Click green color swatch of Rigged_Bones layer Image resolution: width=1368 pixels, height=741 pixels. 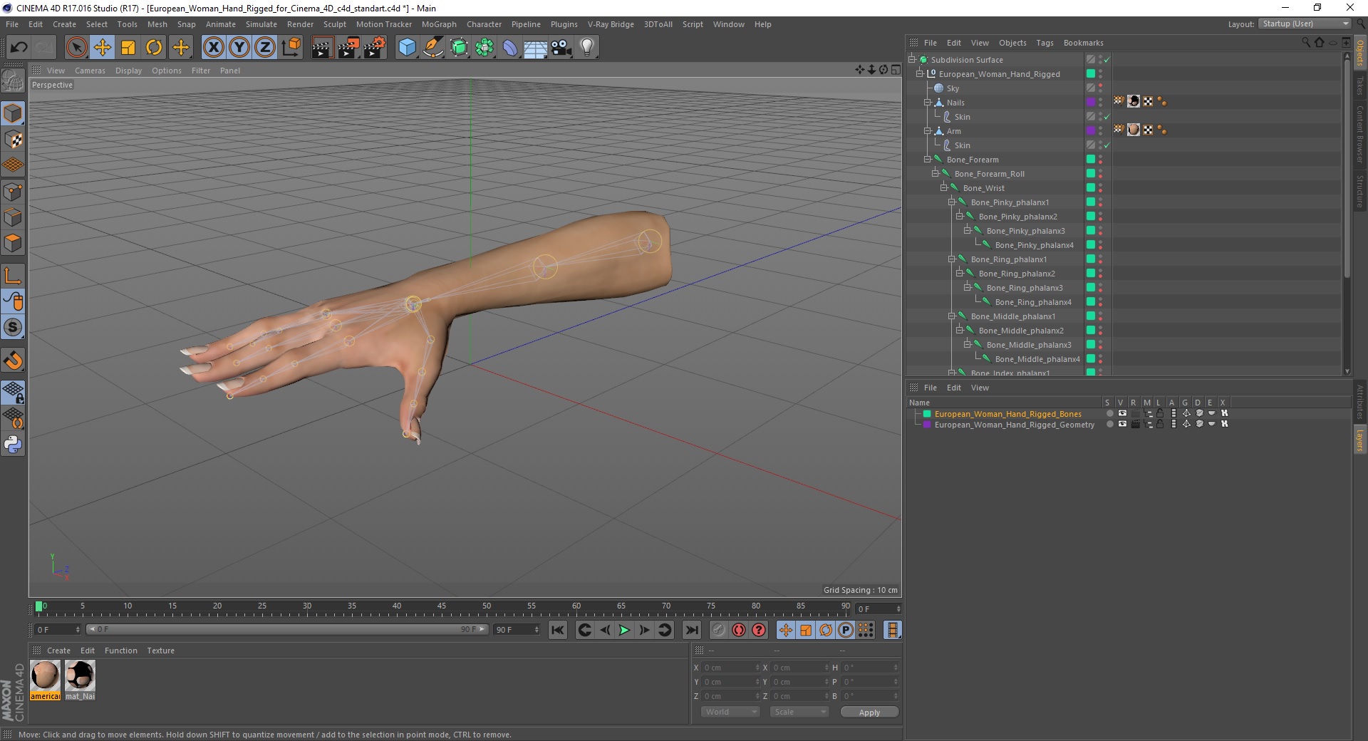[x=927, y=413]
